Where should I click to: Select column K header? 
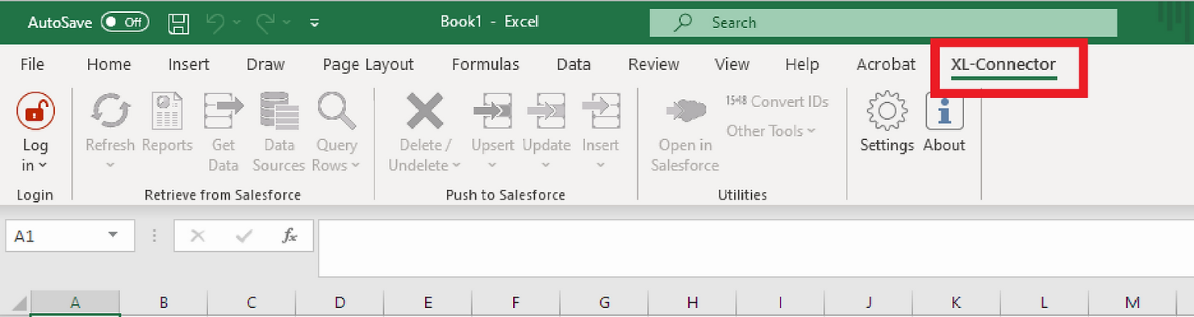[956, 303]
